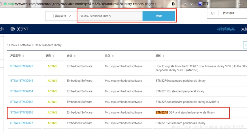Open the STSW-STM32054 product link

22,91
